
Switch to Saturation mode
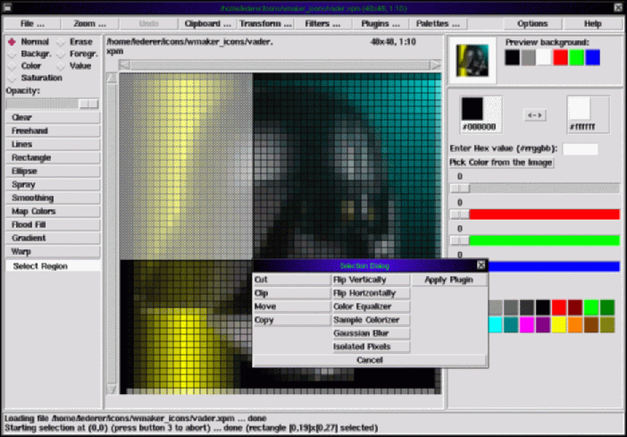point(35,78)
